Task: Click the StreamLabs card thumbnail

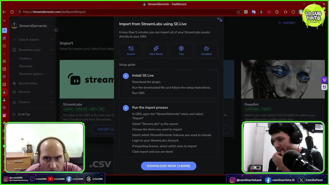Action: [x=87, y=79]
